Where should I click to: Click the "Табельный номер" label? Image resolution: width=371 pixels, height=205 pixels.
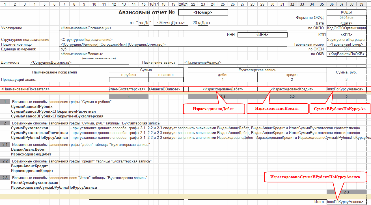309,44
